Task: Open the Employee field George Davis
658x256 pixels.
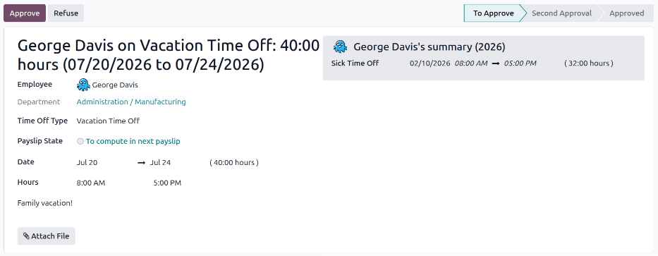Action: point(107,85)
